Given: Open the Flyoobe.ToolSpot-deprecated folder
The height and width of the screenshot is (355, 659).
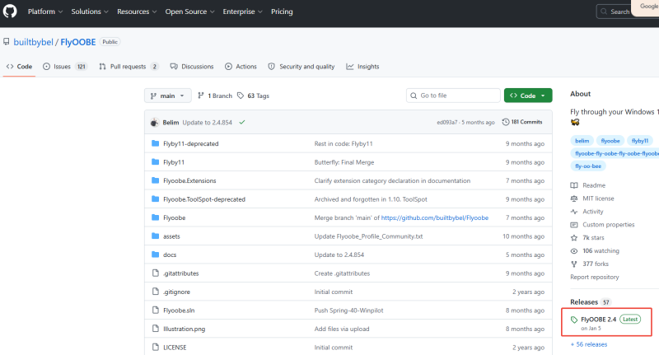Looking at the screenshot, I should pyautogui.click(x=204, y=199).
